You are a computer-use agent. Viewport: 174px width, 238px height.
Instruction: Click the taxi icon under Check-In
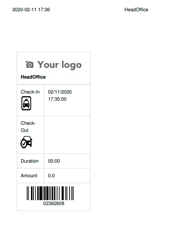(26, 103)
